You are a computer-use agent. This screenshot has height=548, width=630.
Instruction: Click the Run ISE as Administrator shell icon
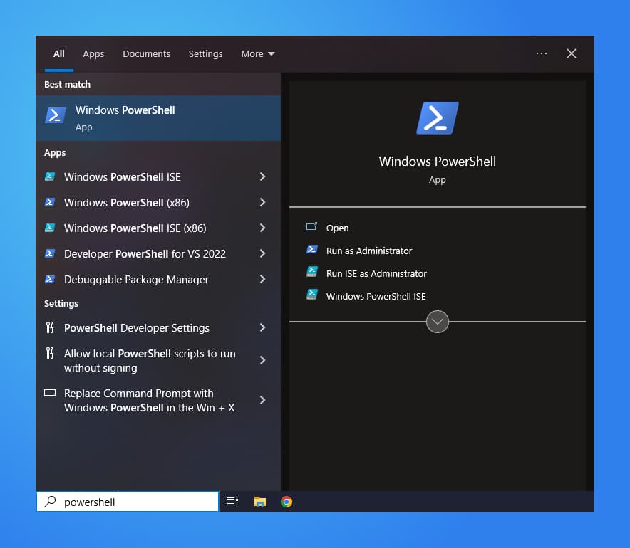[311, 273]
